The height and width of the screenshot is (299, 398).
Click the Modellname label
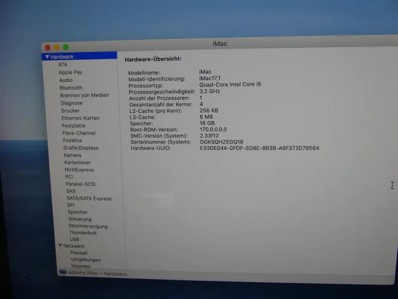(144, 73)
